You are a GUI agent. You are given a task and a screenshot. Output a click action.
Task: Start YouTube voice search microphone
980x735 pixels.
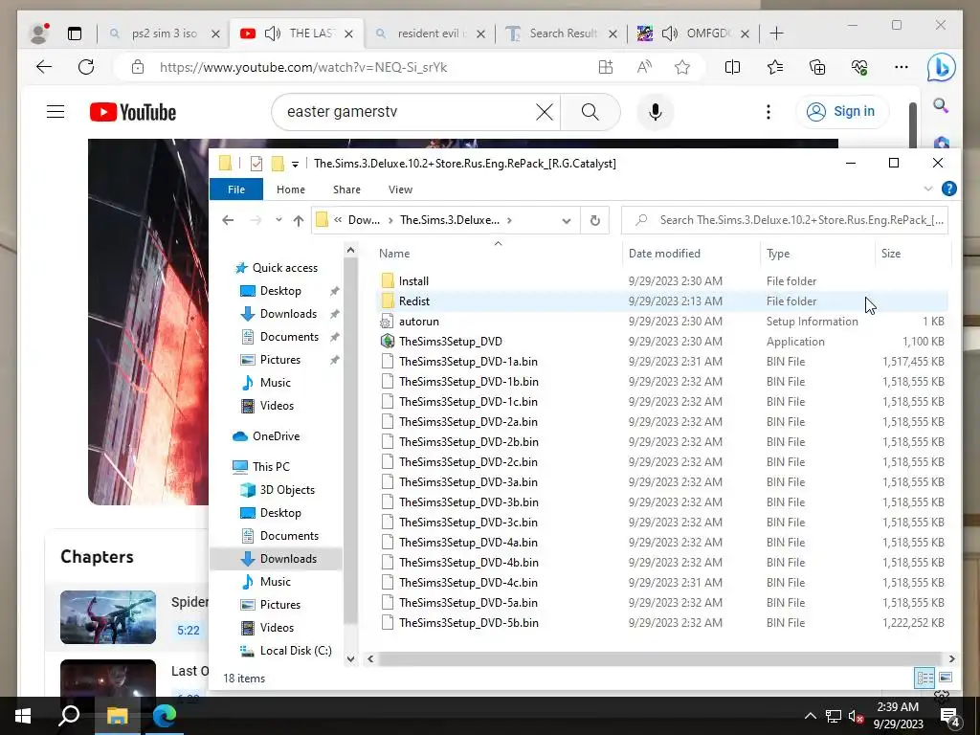[x=655, y=112]
